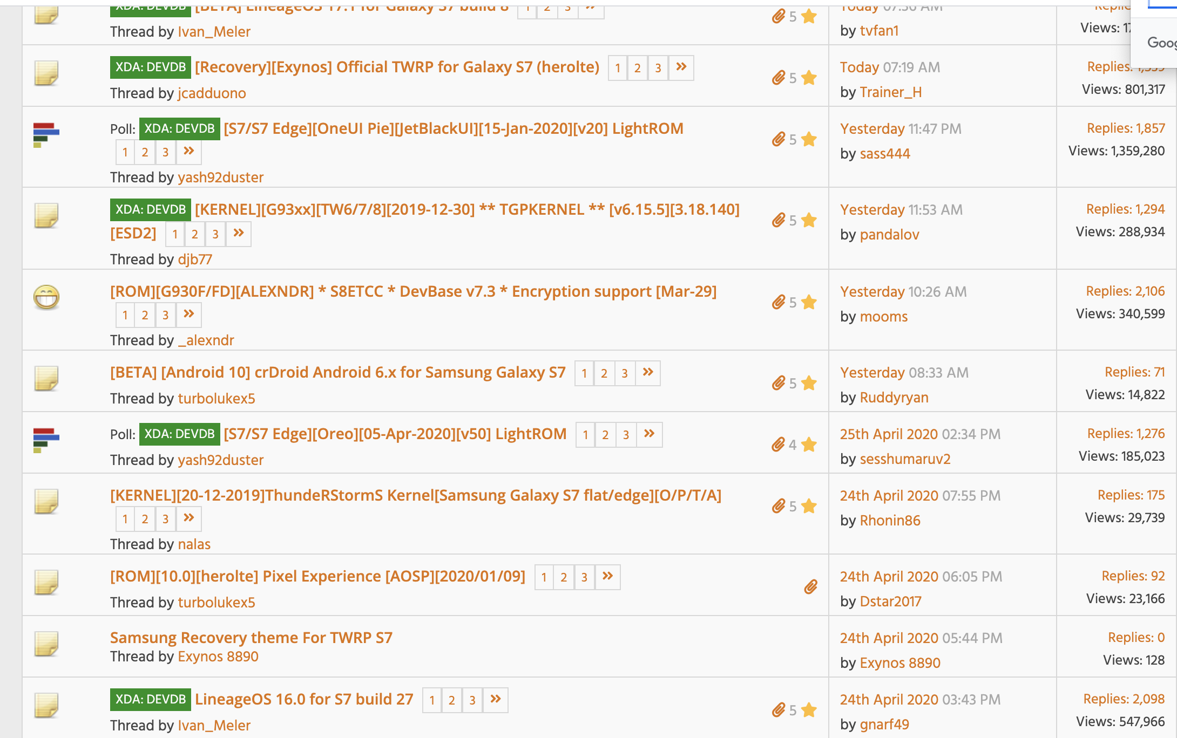Open the LineageOS 16.0 for S7 thread
1177x738 pixels.
coord(304,699)
